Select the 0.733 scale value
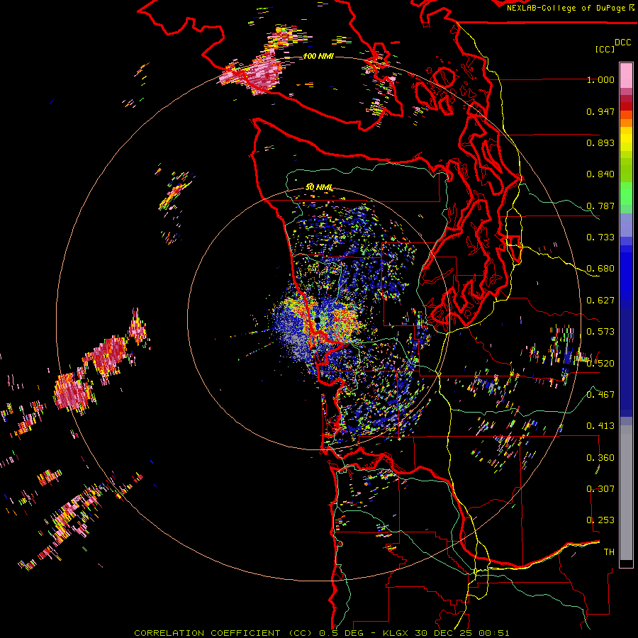This screenshot has width=638, height=638. click(x=600, y=237)
